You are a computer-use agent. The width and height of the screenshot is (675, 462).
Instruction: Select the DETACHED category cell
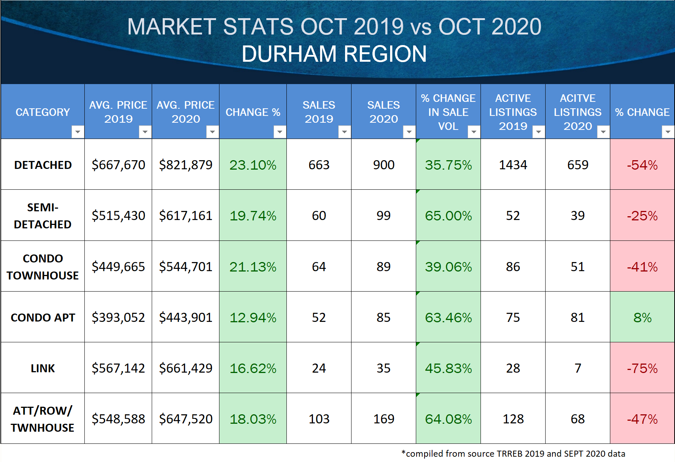pos(43,165)
